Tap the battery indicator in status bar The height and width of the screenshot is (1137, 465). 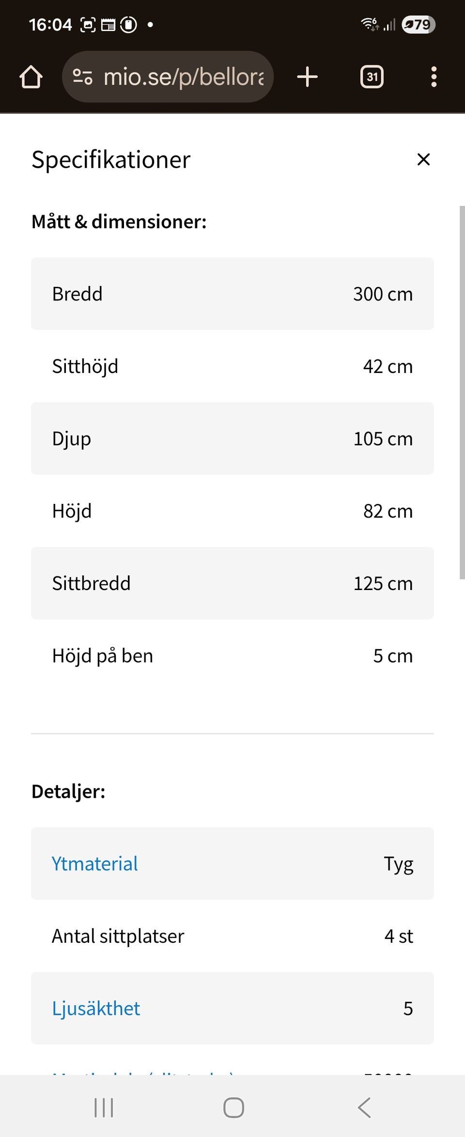coord(418,24)
